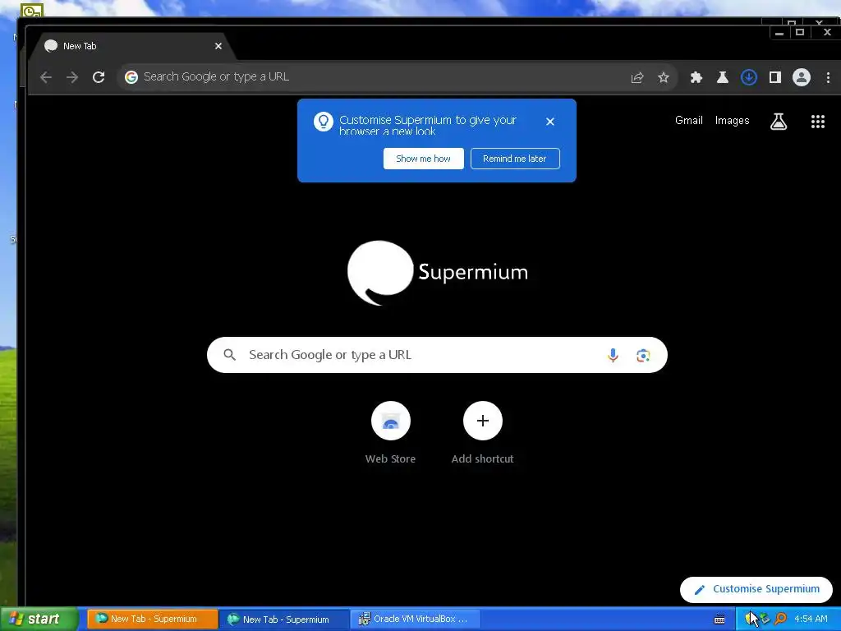The image size is (841, 631).
Task: Go back using the toolbar arrow
Action: [x=46, y=77]
